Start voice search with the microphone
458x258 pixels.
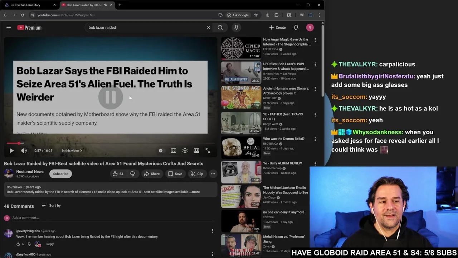coord(236,28)
